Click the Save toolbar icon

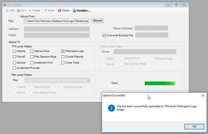pos(18,10)
